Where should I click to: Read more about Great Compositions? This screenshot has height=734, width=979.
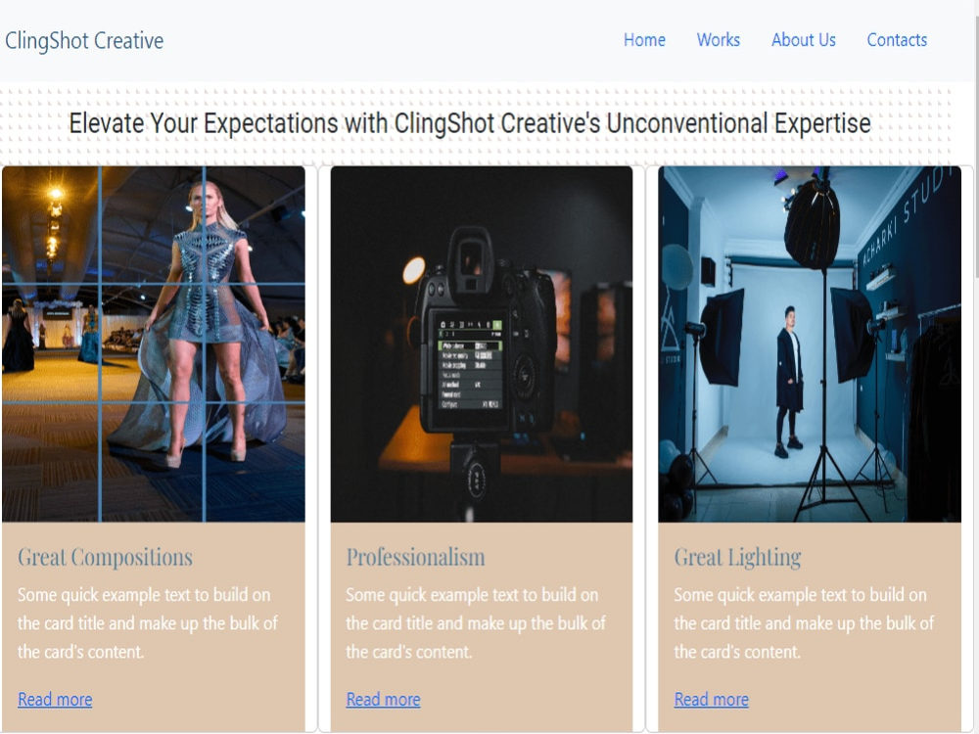click(x=55, y=699)
